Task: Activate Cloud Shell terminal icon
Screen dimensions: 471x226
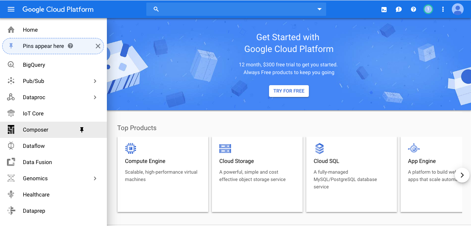Action: pos(384,10)
